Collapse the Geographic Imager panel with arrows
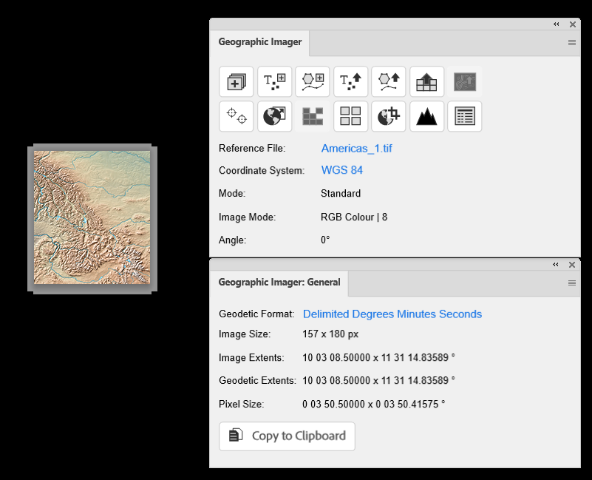The image size is (592, 480). pos(556,24)
